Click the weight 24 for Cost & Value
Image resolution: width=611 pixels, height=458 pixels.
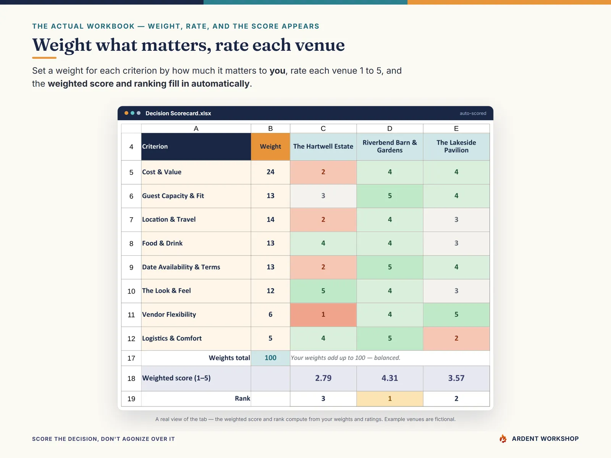(x=270, y=172)
